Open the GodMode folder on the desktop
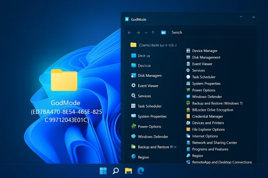The image size is (268, 178). pyautogui.click(x=64, y=80)
